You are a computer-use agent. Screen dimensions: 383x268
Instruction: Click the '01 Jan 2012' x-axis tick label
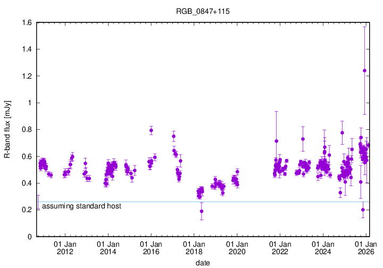(65, 248)
